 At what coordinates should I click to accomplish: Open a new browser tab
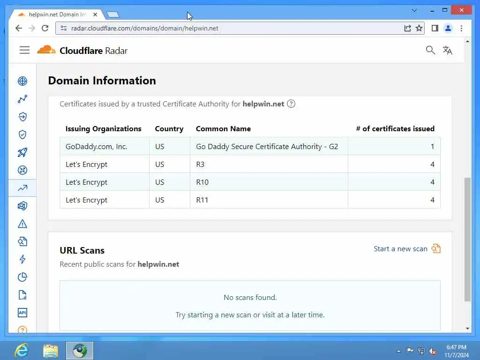pos(113,15)
